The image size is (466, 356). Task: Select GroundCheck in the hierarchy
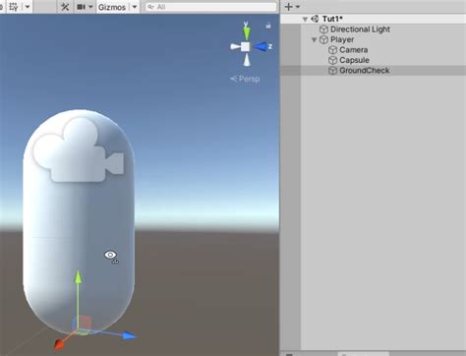[365, 71]
